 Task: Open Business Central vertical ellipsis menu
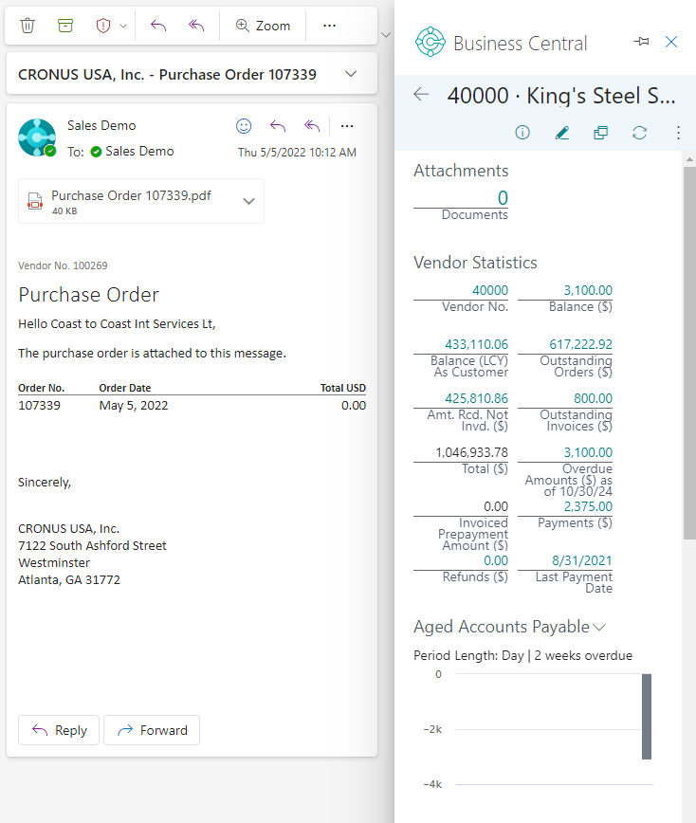[x=678, y=133]
